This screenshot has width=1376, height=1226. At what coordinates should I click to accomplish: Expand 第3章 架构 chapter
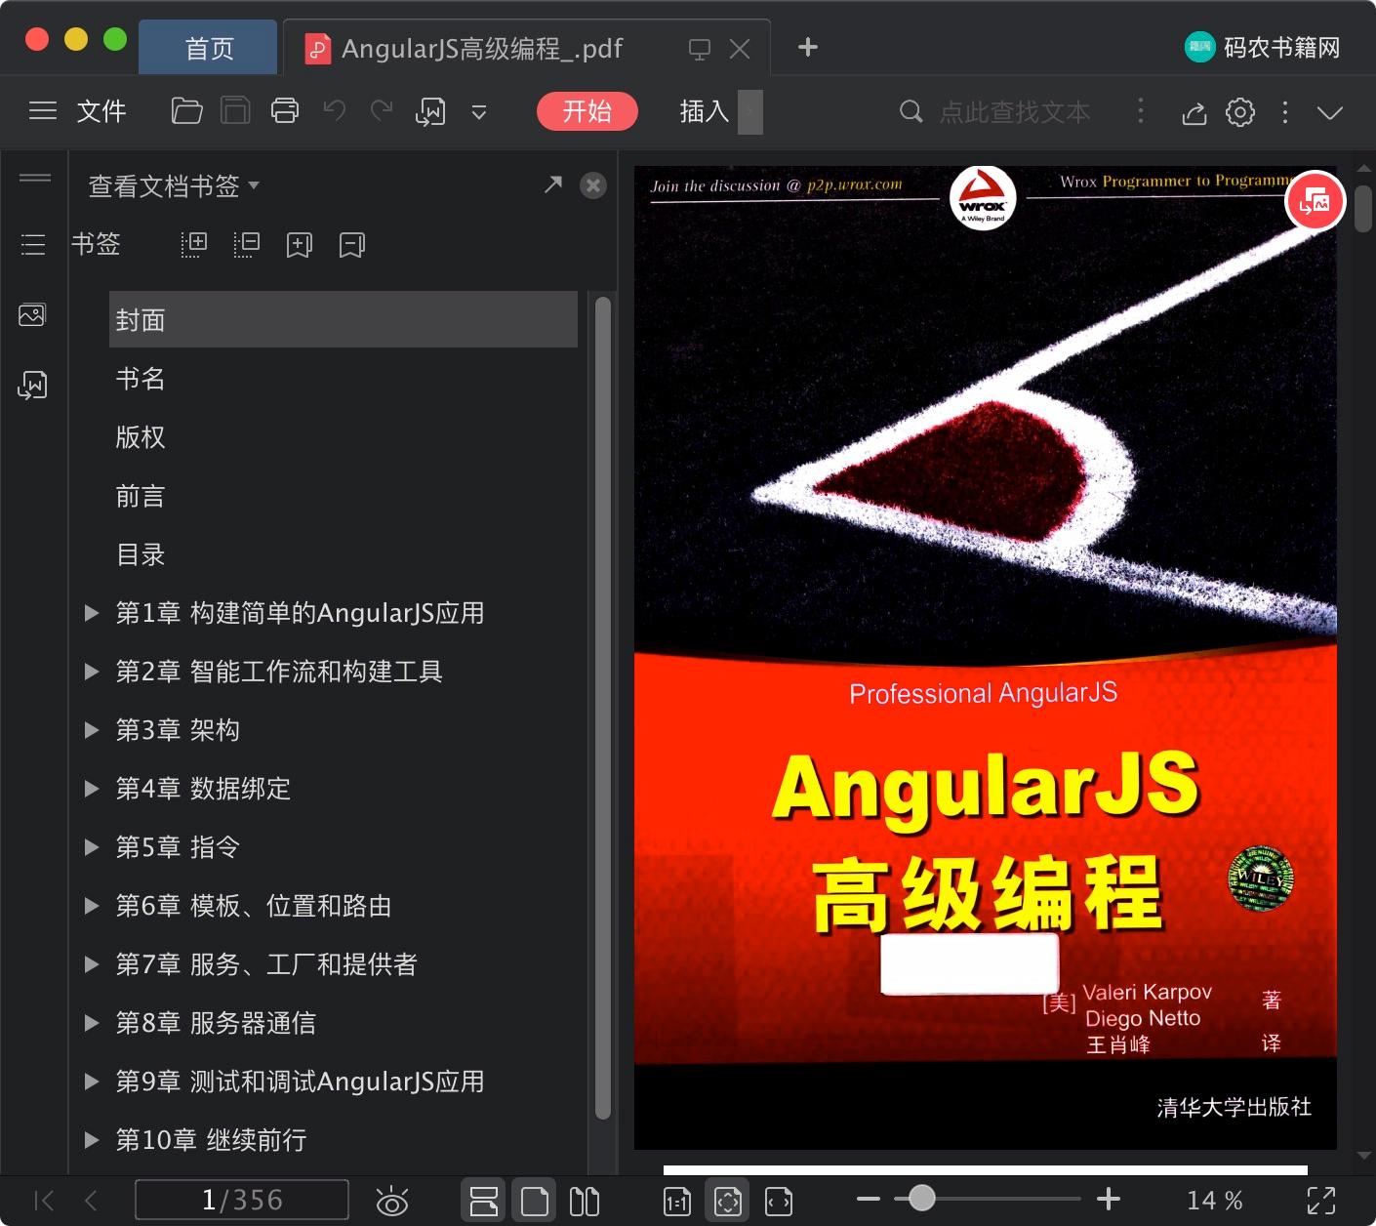coord(92,730)
